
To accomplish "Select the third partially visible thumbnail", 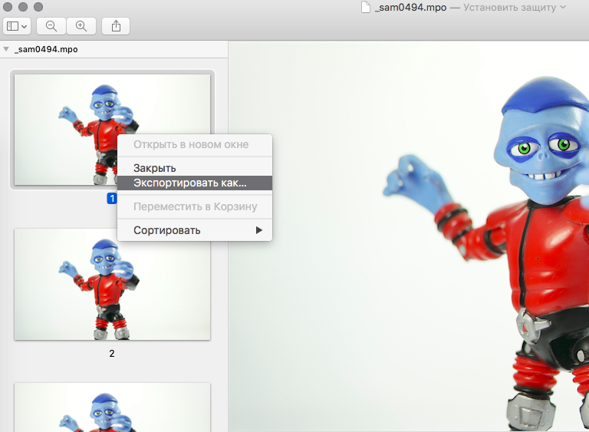I will pos(112,407).
